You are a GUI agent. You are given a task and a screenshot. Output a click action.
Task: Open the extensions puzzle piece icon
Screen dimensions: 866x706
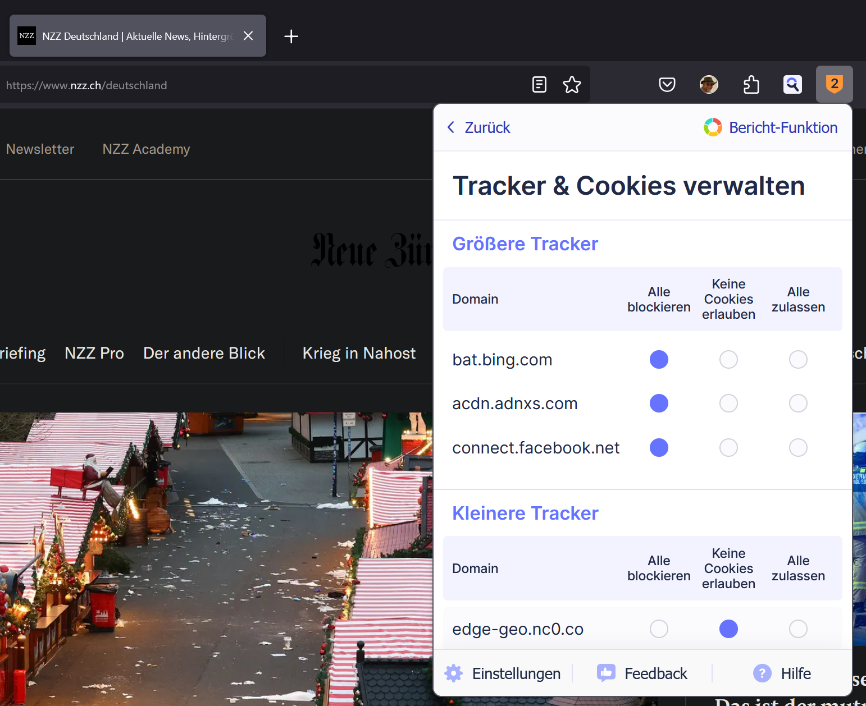click(x=751, y=85)
